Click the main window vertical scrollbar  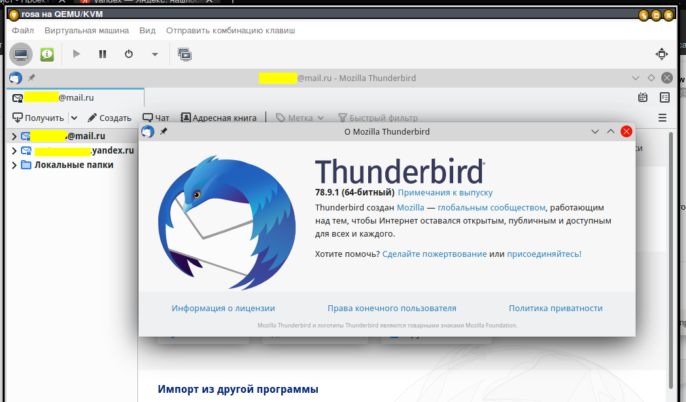[x=670, y=260]
